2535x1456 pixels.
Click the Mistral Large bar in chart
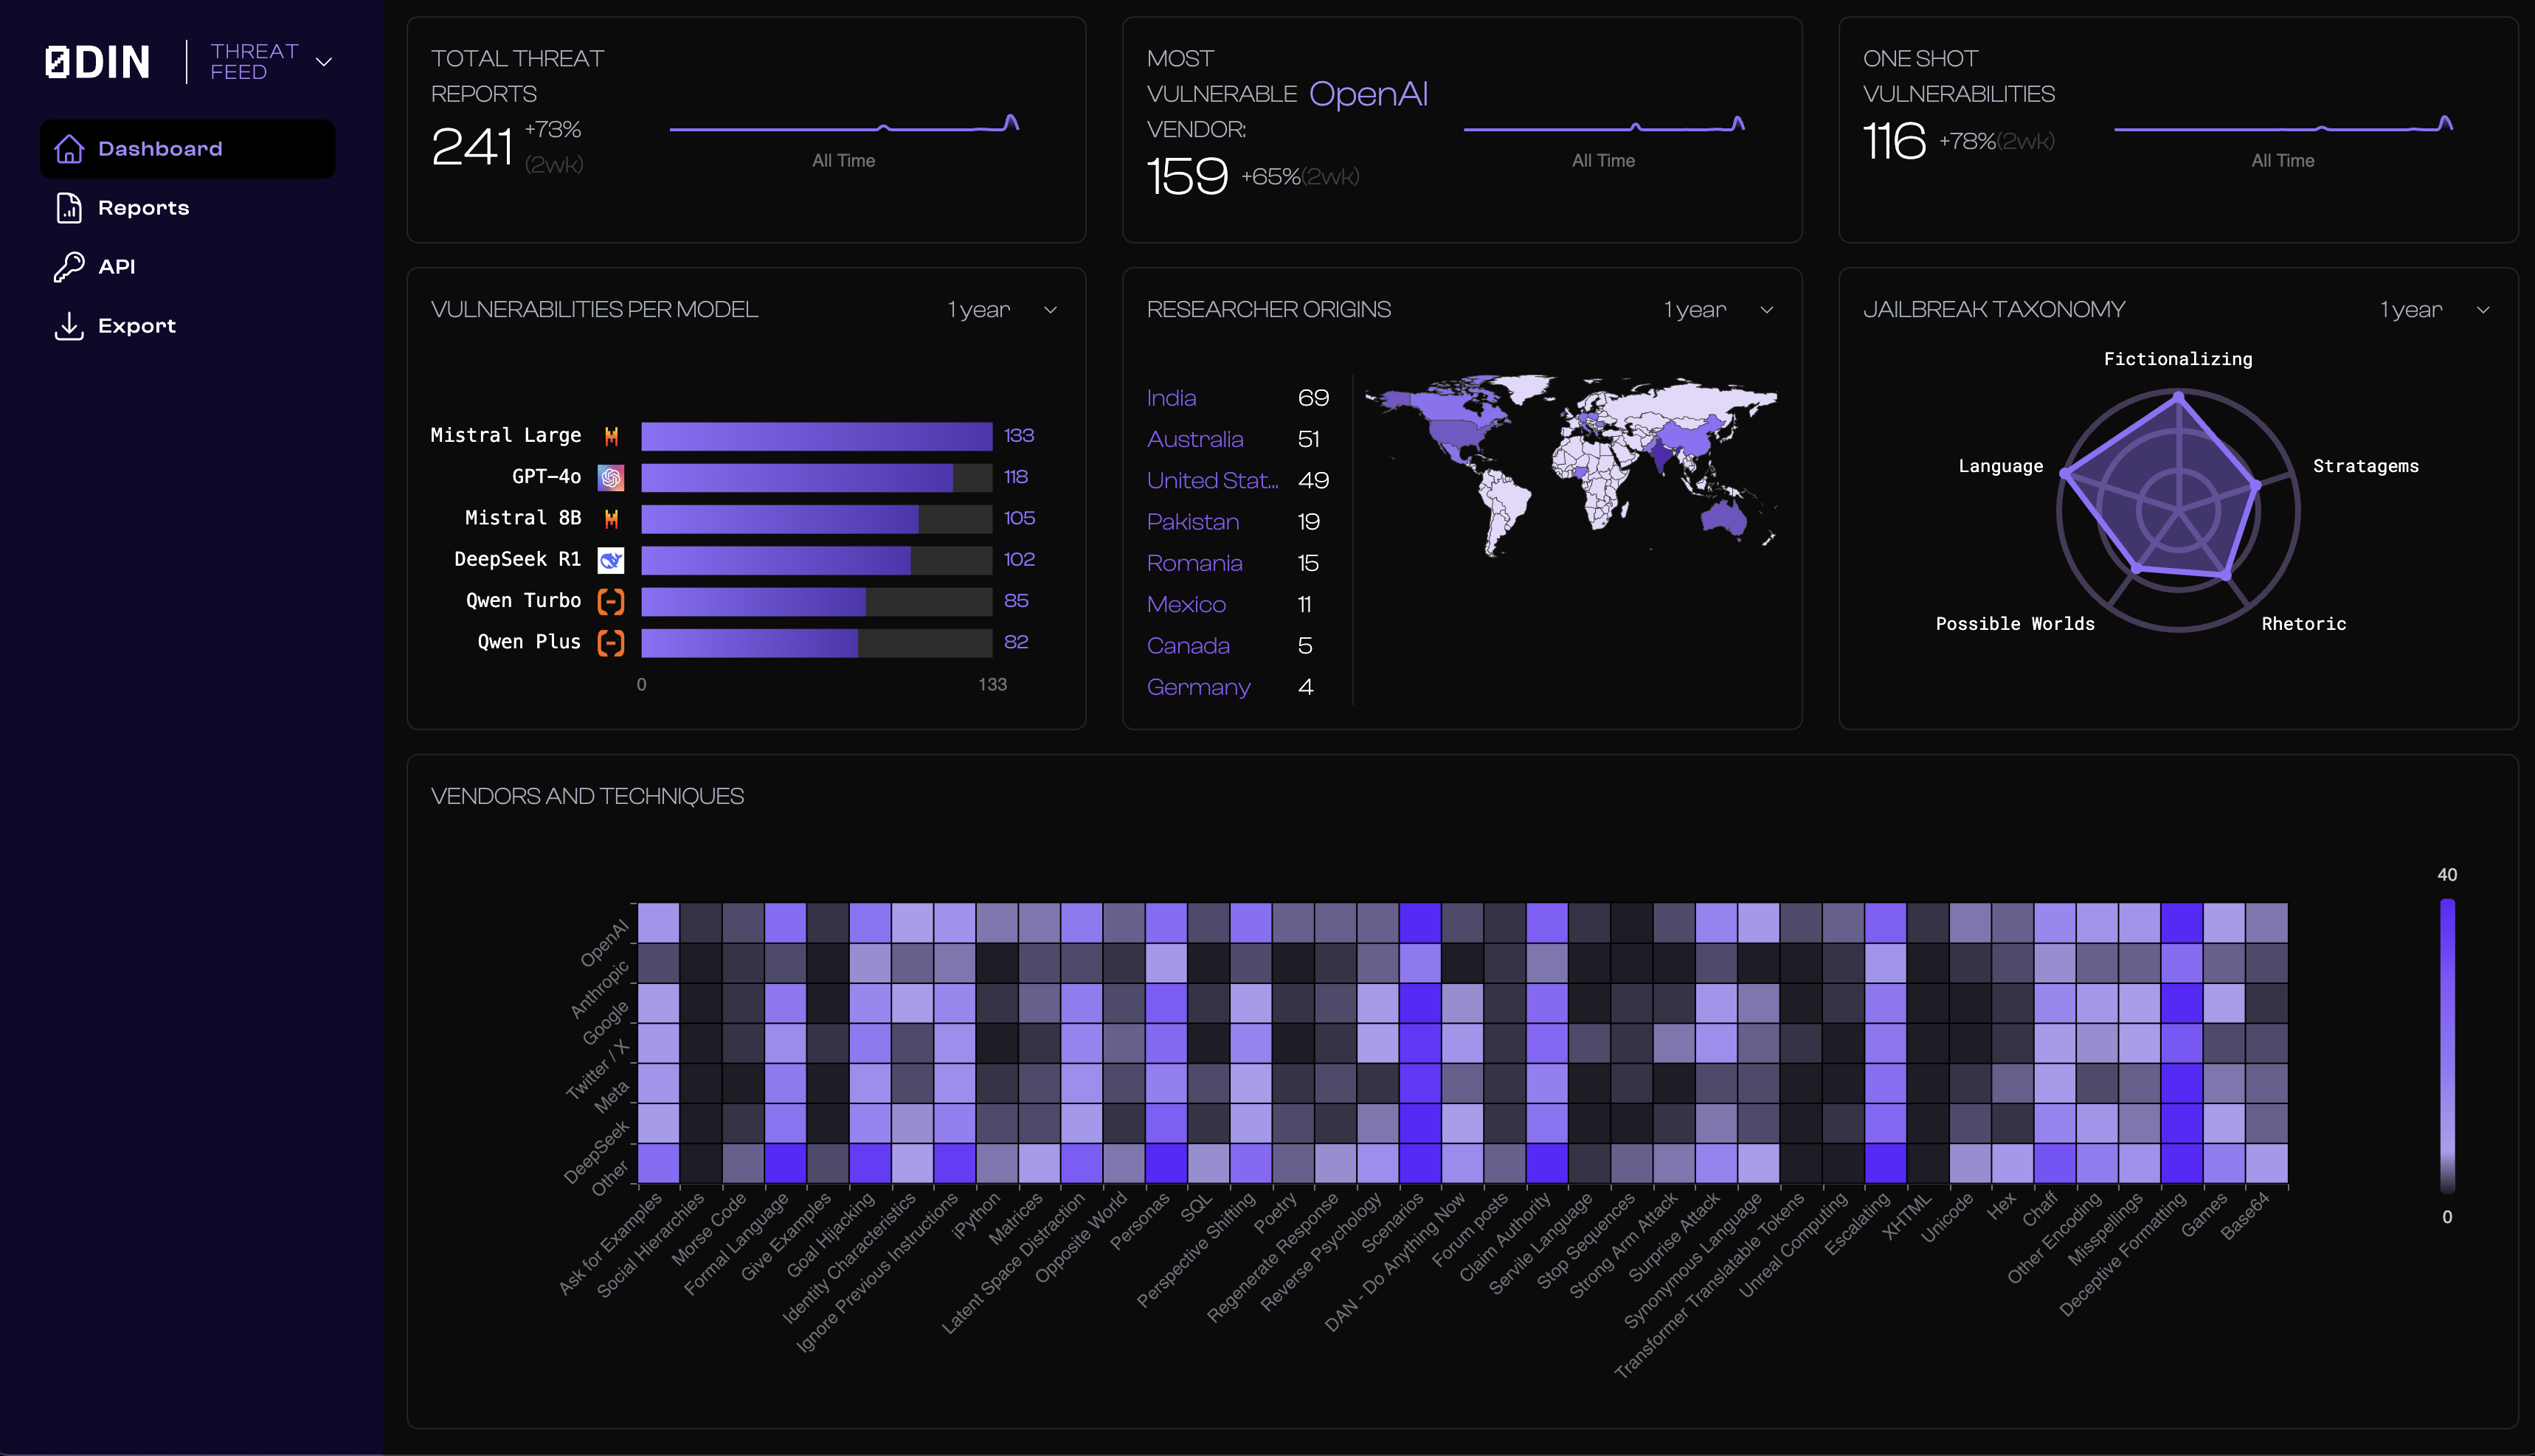(817, 436)
